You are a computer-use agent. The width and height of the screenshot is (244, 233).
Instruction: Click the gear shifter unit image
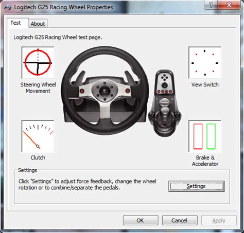click(165, 103)
